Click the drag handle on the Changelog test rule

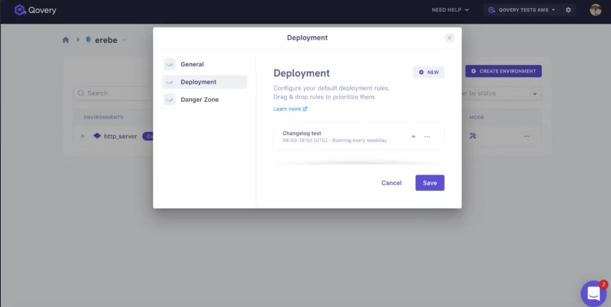pos(413,137)
